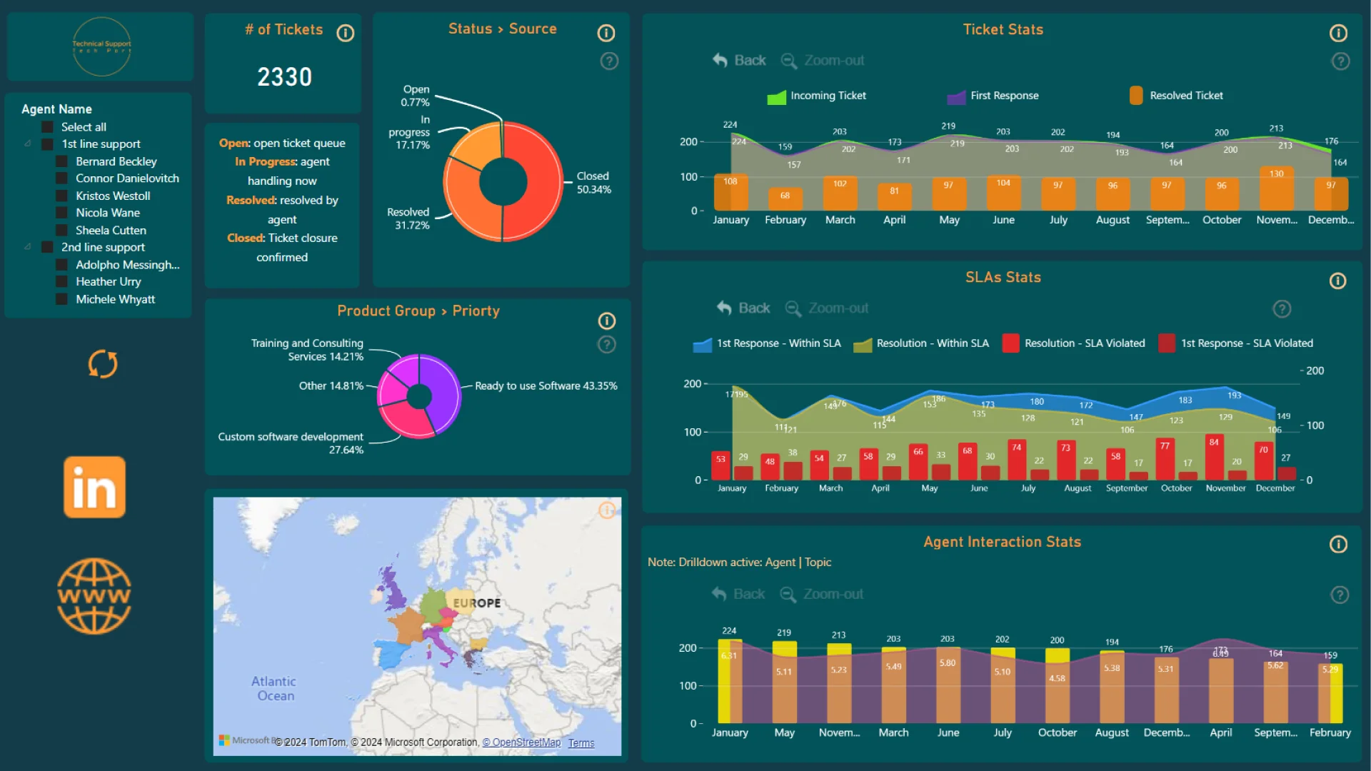The width and height of the screenshot is (1371, 771).
Task: Open the Product Group > Priorty info icon
Action: coord(607,321)
